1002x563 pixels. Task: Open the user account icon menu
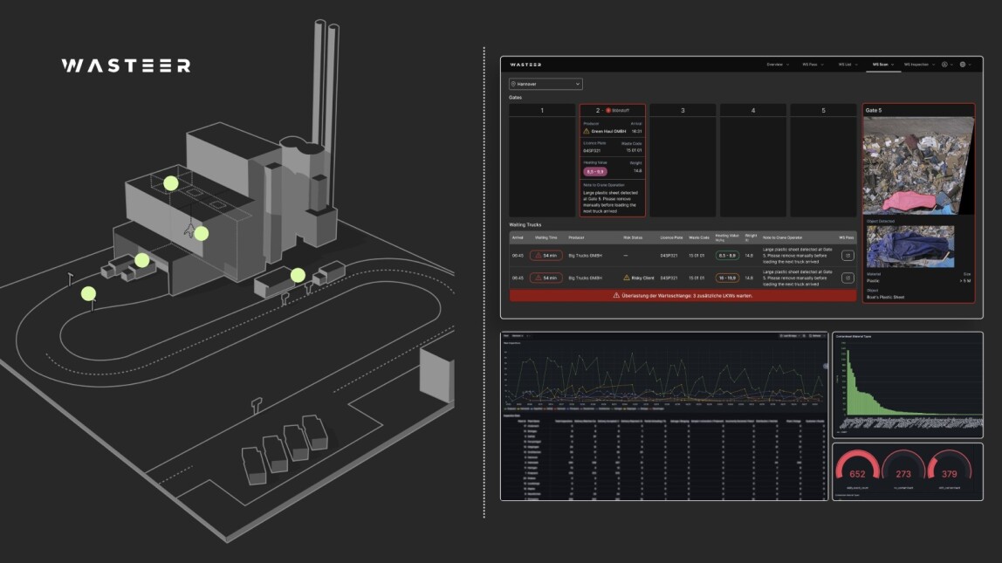point(944,65)
